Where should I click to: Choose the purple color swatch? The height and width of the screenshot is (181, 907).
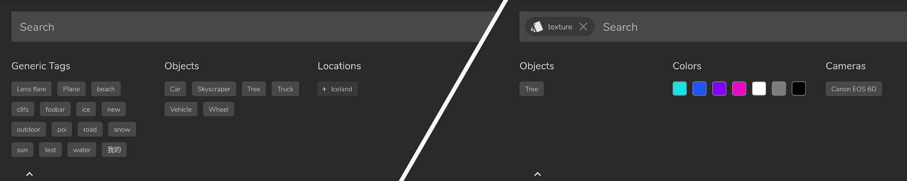coord(719,88)
